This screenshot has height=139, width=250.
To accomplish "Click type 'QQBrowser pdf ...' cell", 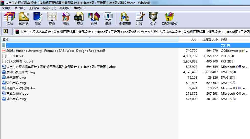I will pos(234,50).
